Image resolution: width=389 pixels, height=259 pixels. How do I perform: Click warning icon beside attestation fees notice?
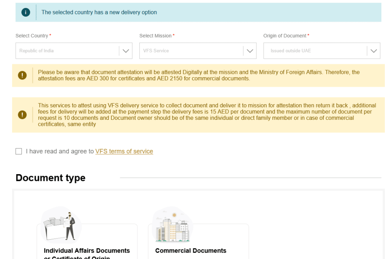click(x=22, y=75)
